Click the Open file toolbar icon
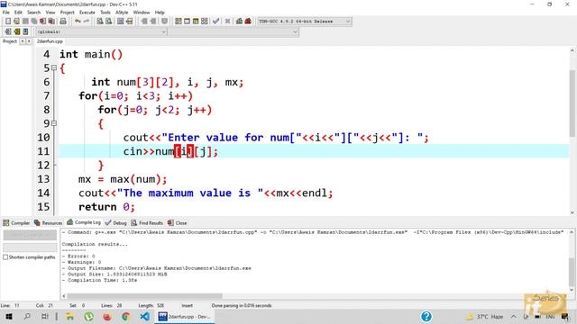 click(x=16, y=22)
